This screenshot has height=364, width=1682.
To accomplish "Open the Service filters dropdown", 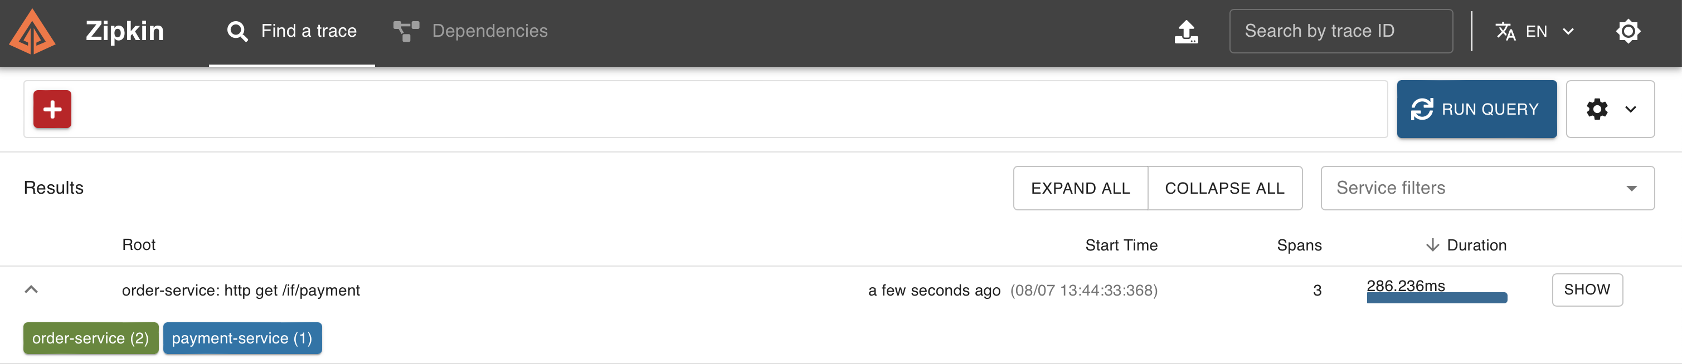I will coord(1487,188).
